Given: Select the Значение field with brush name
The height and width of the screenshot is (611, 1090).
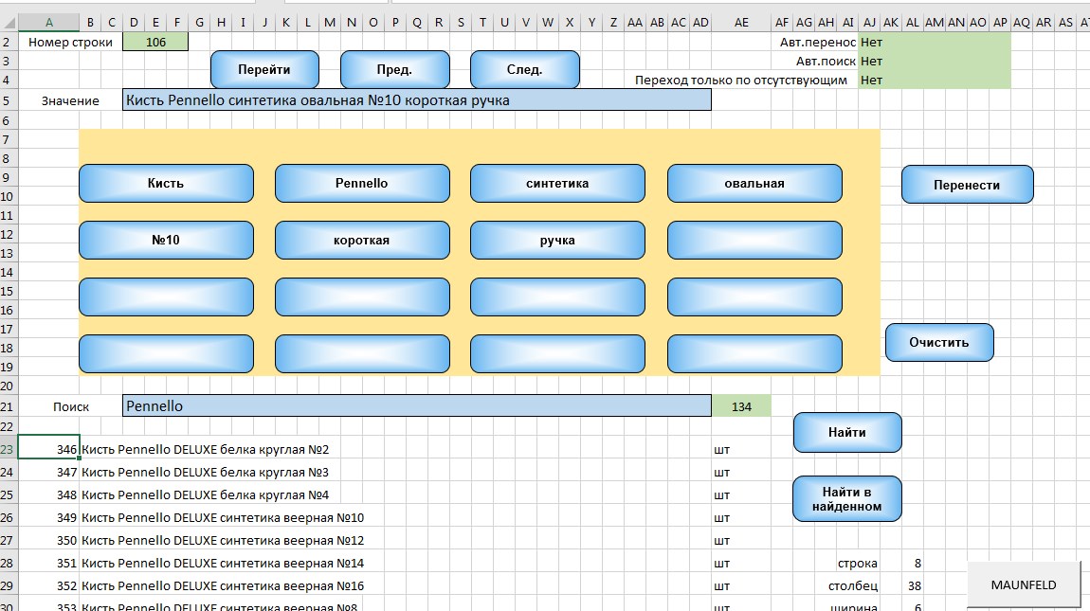Looking at the screenshot, I should [x=417, y=100].
